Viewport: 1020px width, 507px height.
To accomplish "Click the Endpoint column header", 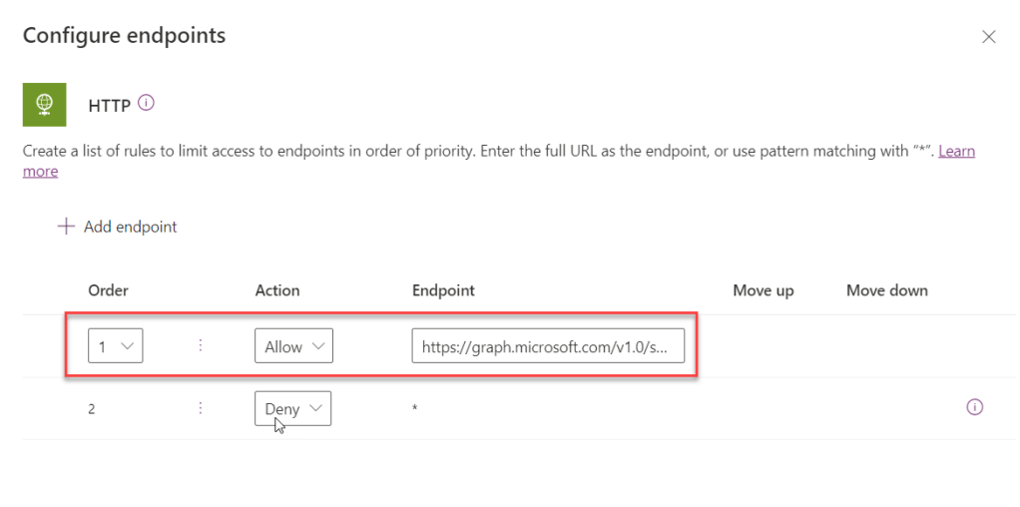I will coord(443,290).
